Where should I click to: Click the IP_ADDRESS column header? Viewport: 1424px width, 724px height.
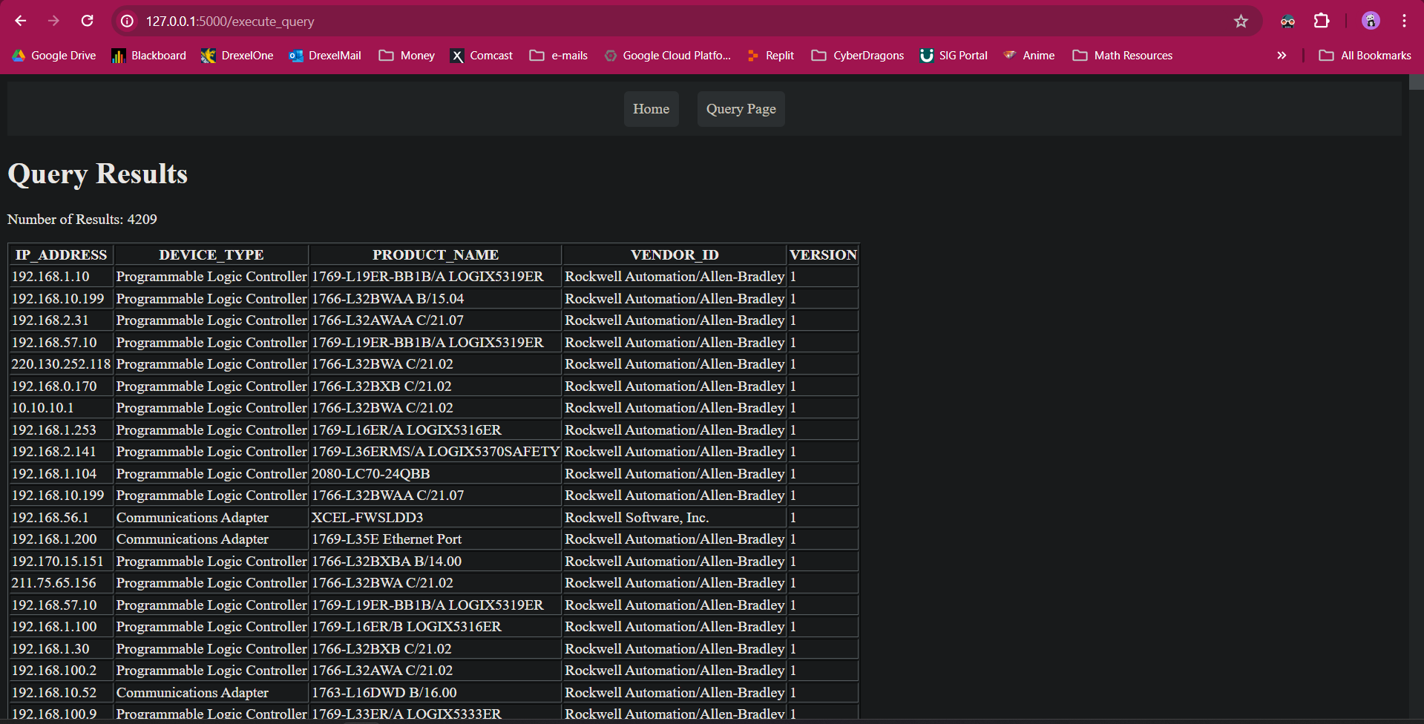point(61,255)
